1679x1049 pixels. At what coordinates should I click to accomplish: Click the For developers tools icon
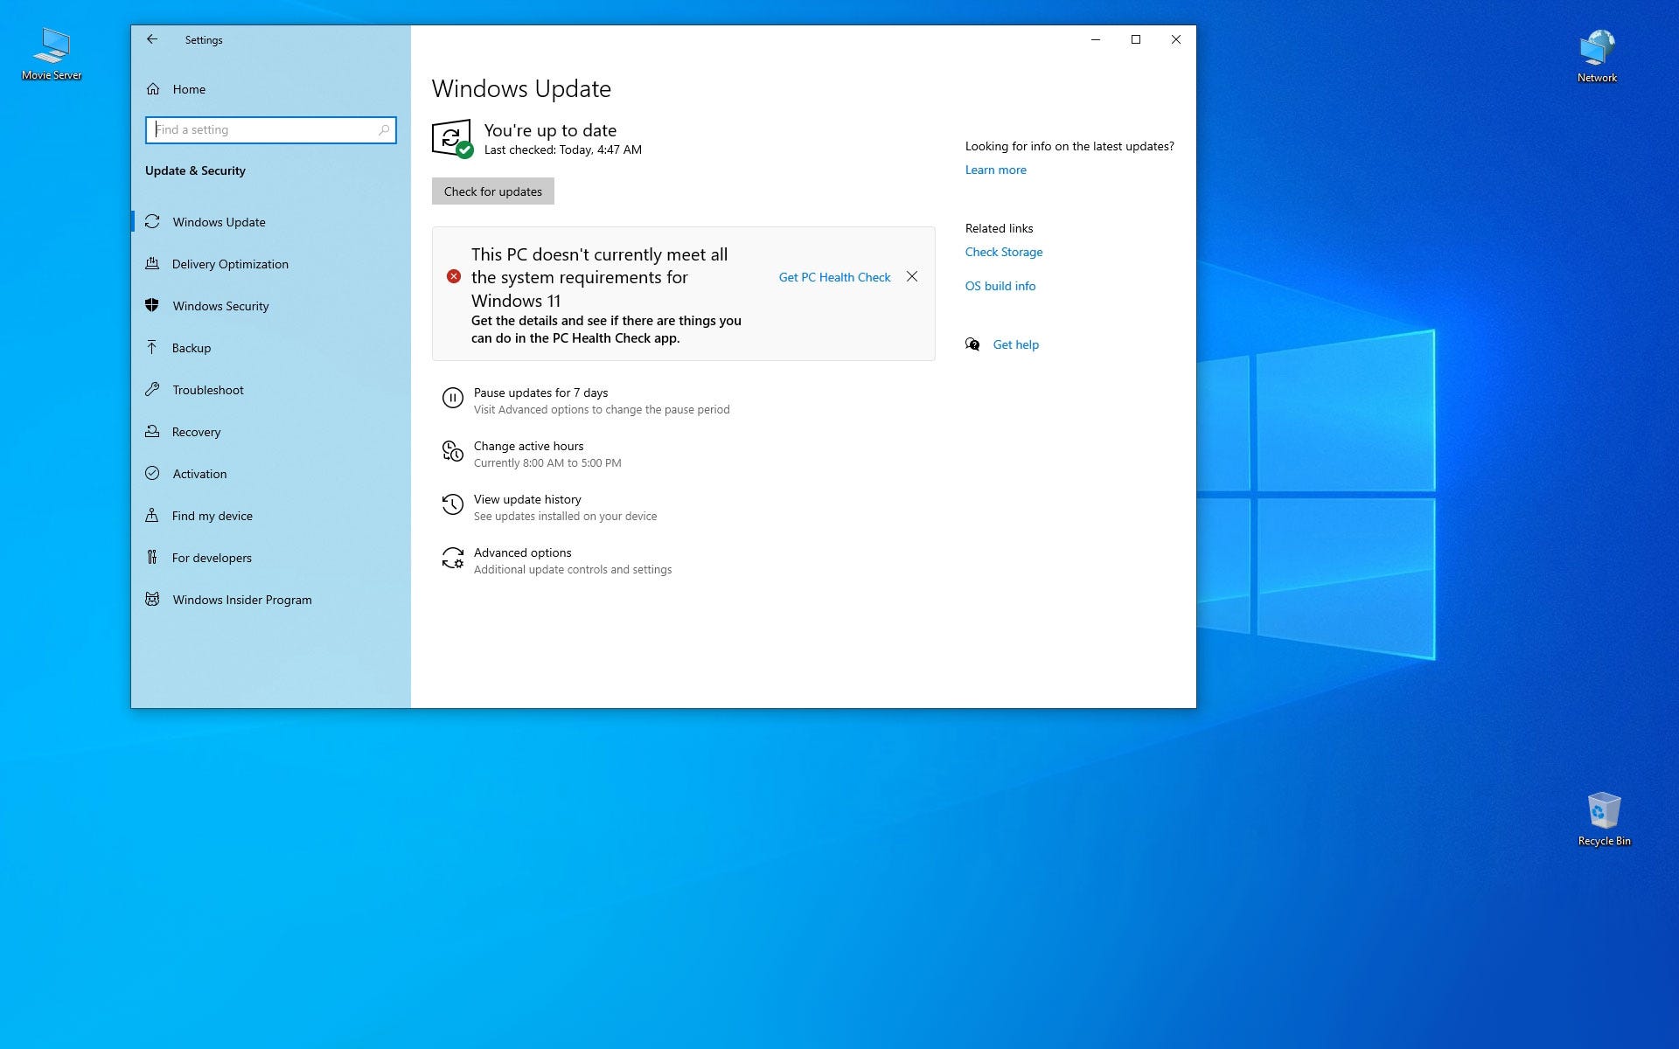pyautogui.click(x=152, y=558)
